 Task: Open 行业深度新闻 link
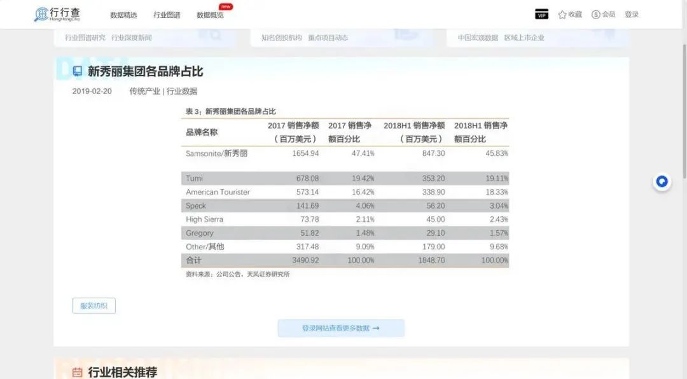click(132, 38)
